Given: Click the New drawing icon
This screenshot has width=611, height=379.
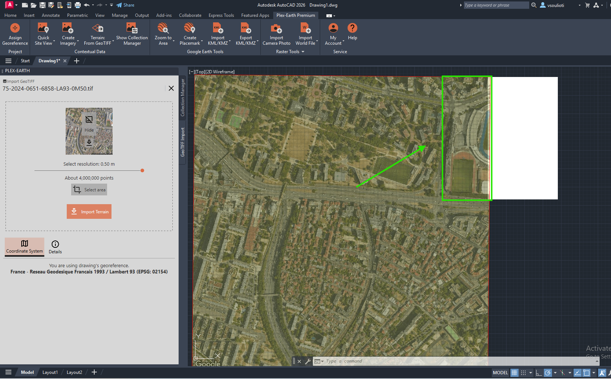Looking at the screenshot, I should [x=25, y=5].
